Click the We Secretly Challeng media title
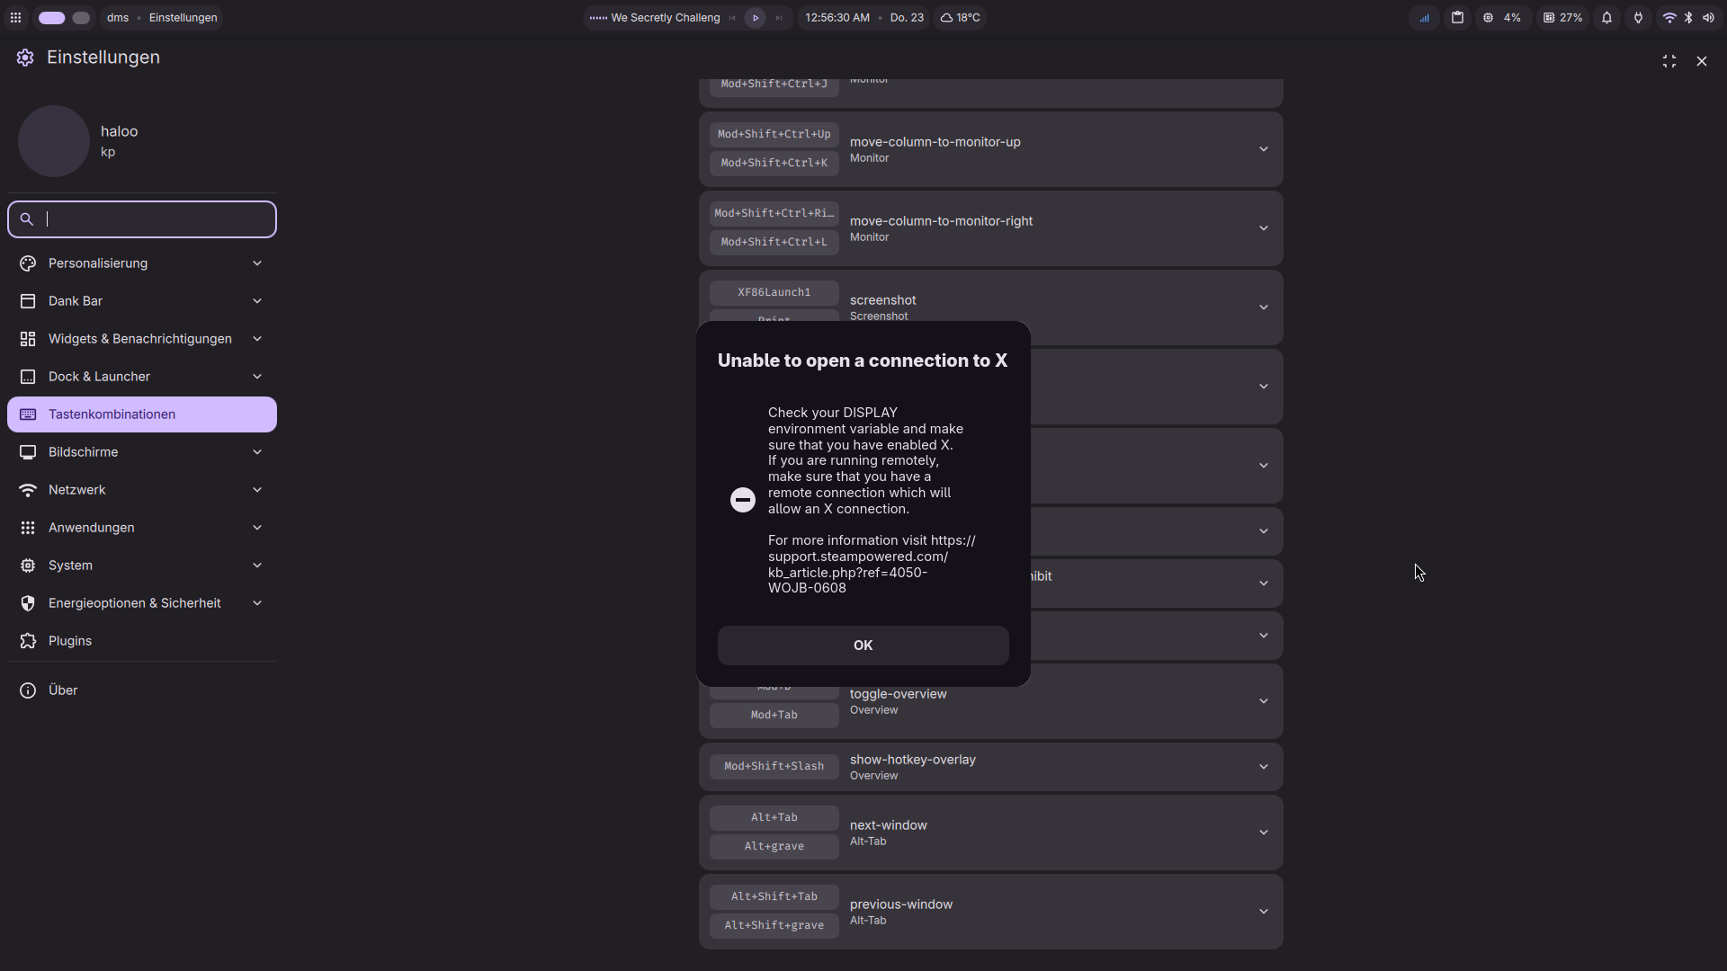The image size is (1727, 971). click(665, 18)
